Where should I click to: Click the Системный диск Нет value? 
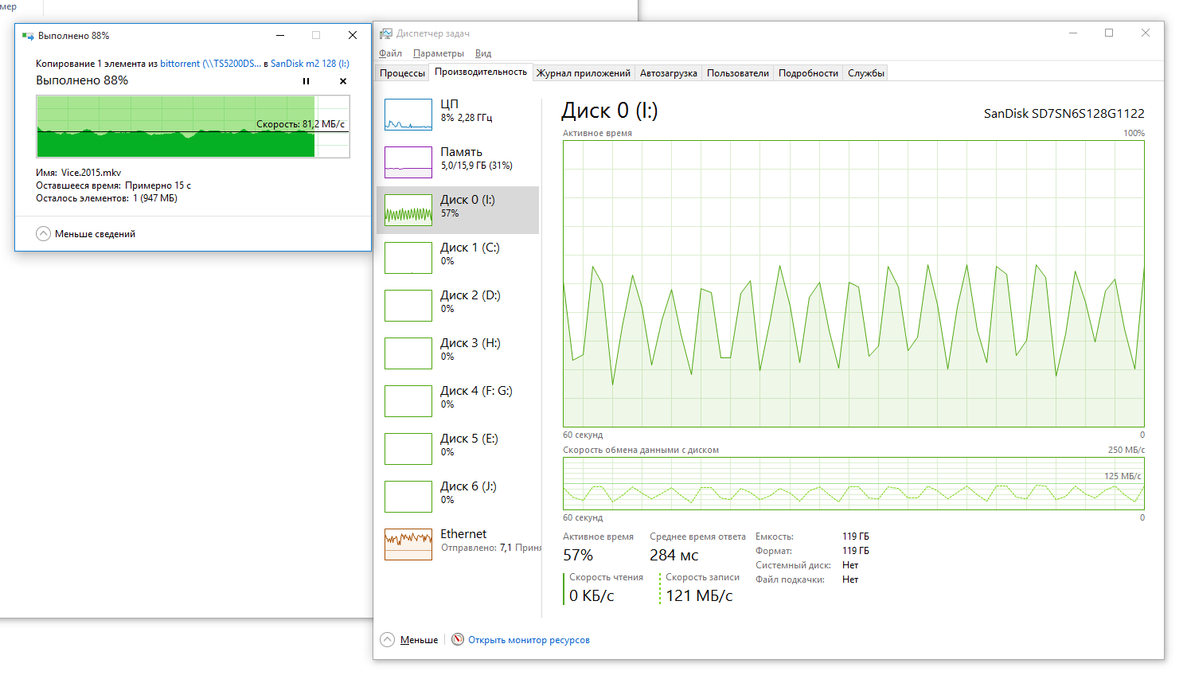coord(850,565)
